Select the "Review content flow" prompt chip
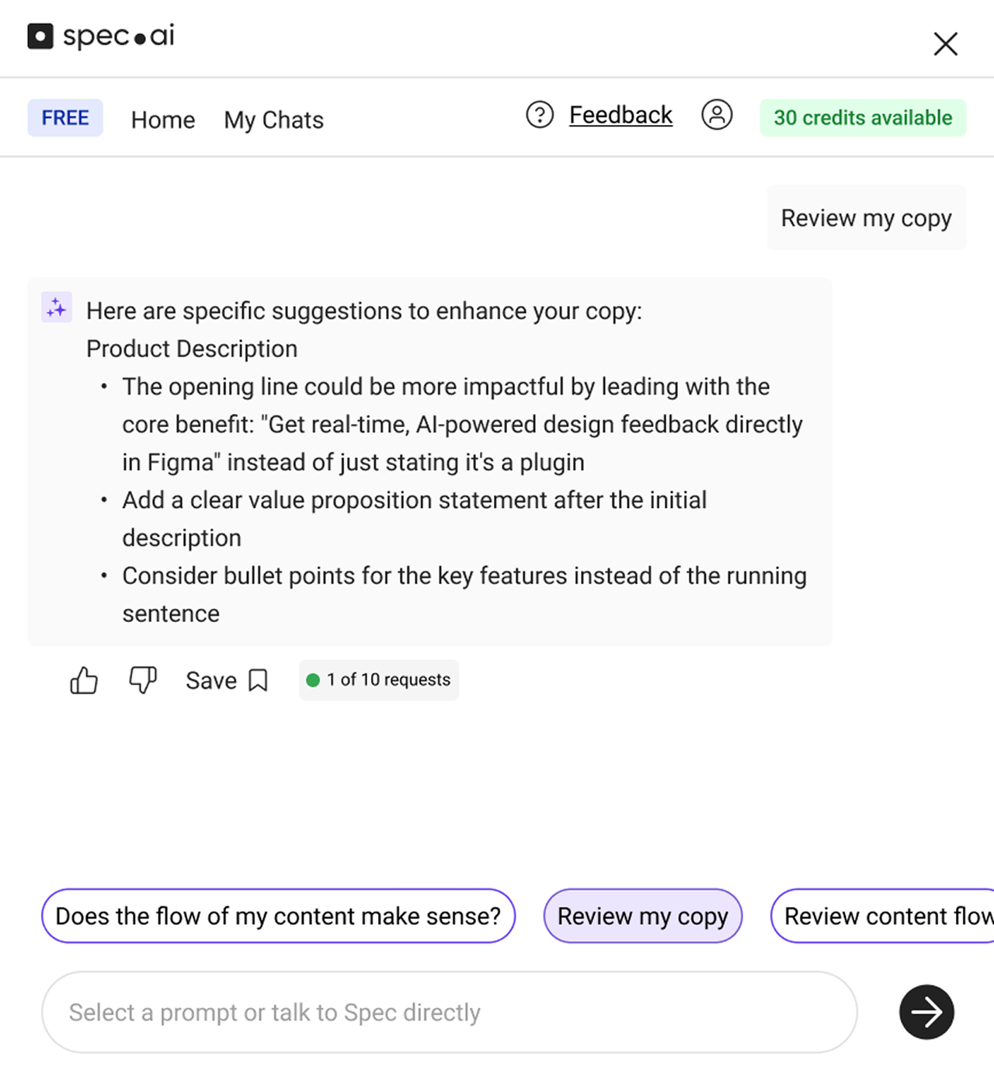Screen dimensions: 994x1081 [883, 916]
